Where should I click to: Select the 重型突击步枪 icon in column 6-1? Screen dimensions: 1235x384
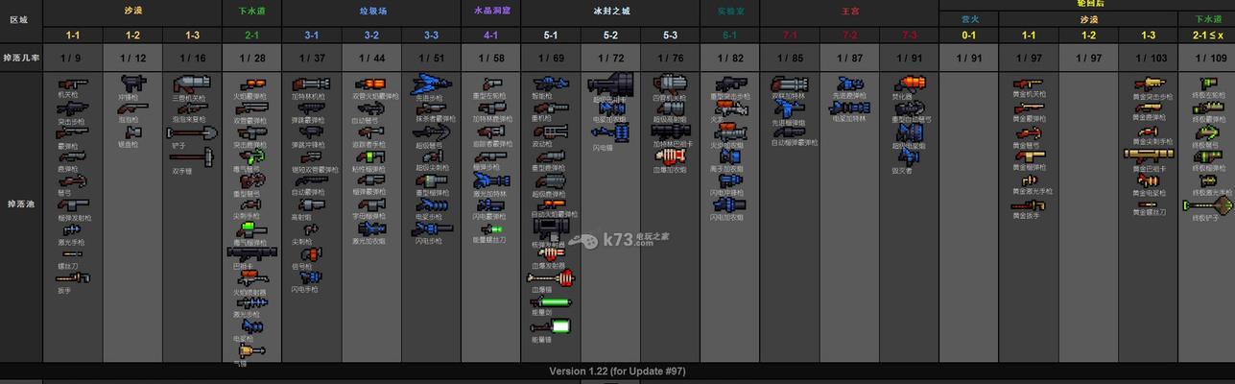(729, 84)
